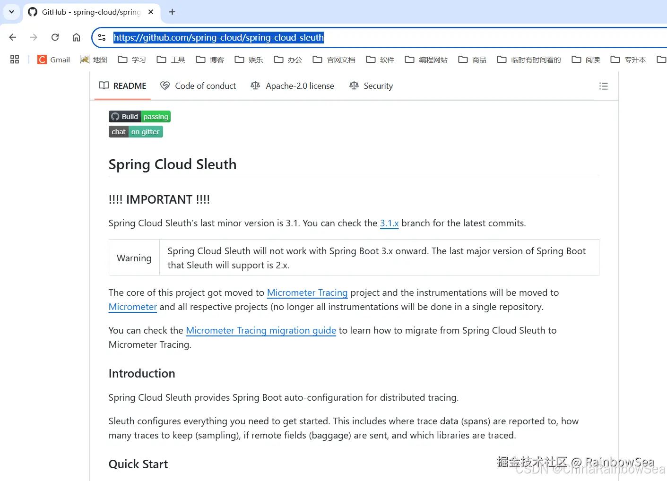Click the Introduction heading
The image size is (667, 481).
pos(142,373)
